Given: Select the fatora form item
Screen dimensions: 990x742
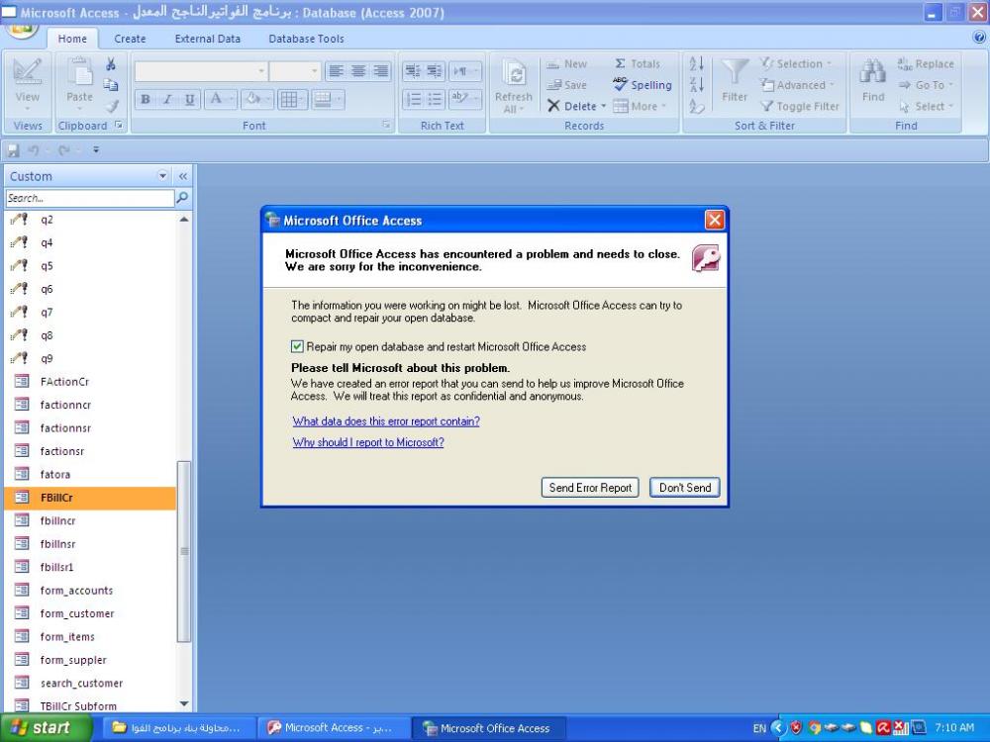Looking at the screenshot, I should click(x=90, y=474).
